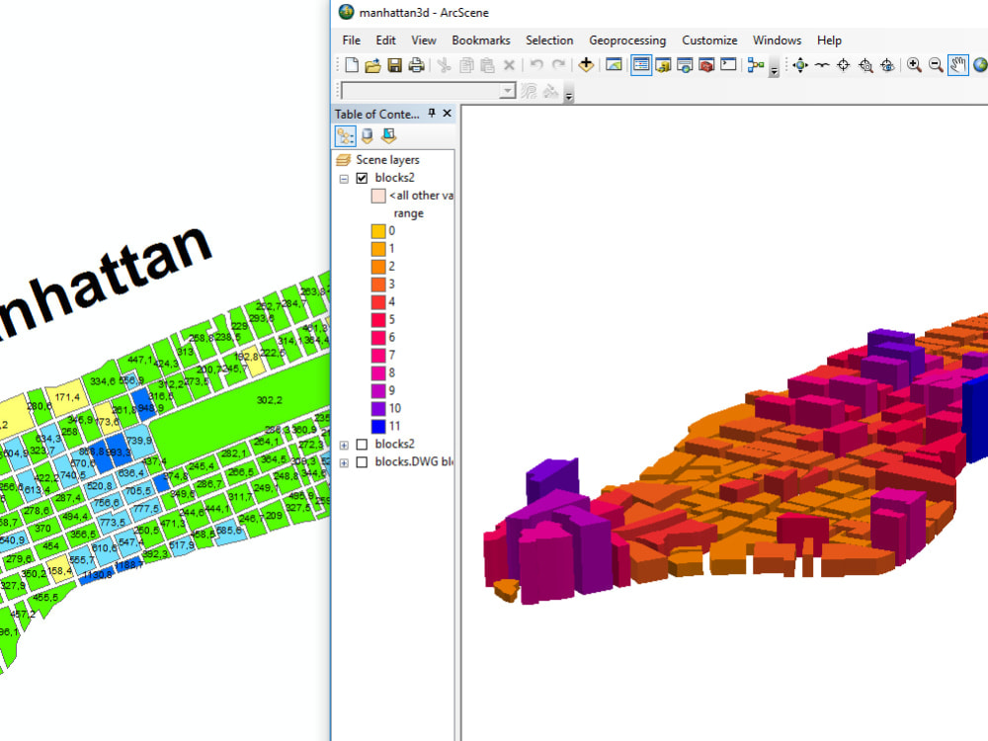Open the Add Data tool
The height and width of the screenshot is (741, 988).
coord(586,64)
